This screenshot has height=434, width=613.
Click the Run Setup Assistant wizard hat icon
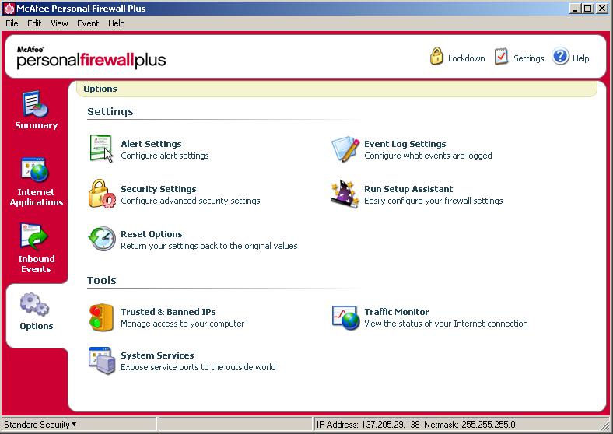click(345, 194)
